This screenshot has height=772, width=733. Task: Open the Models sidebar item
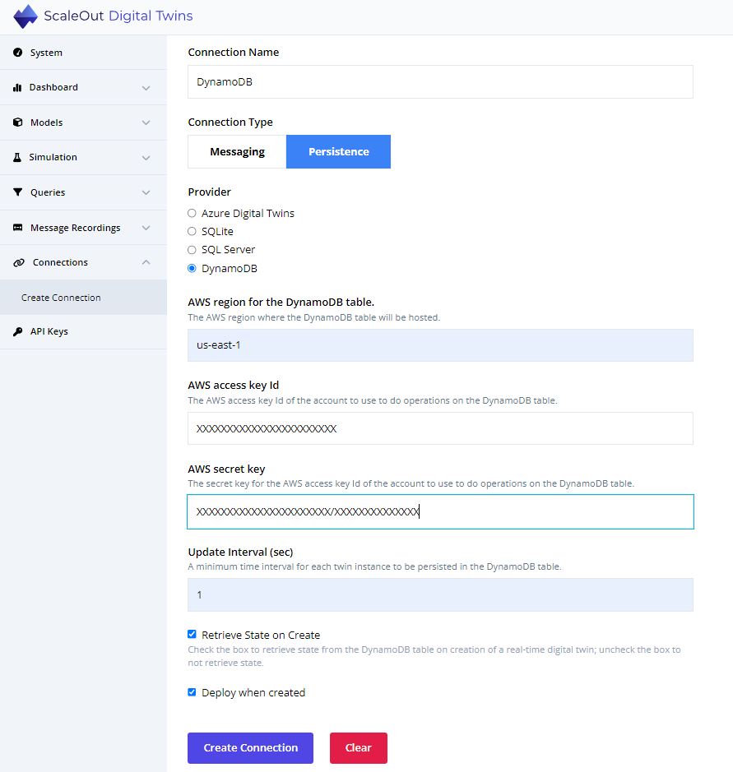click(83, 123)
